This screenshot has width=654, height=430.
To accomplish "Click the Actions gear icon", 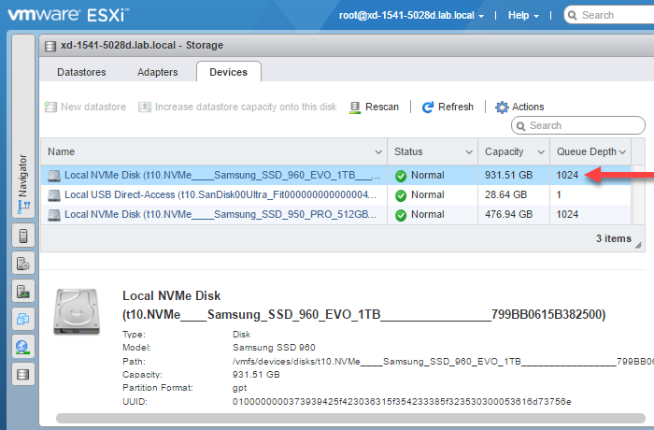I will point(502,107).
